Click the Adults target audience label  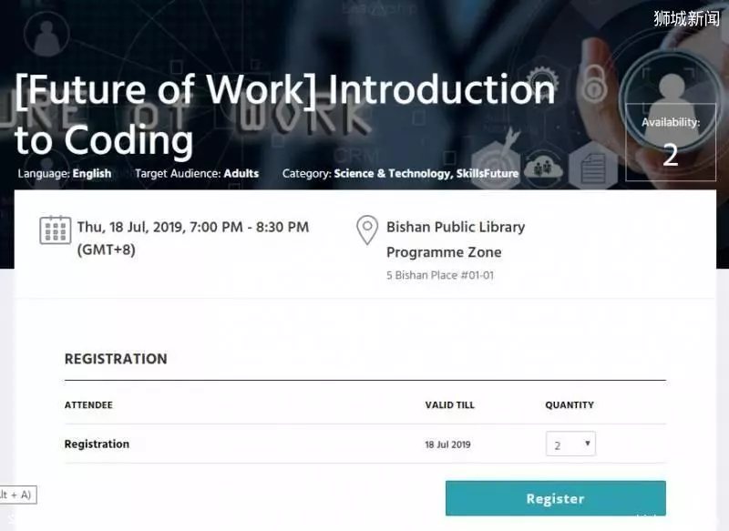(241, 173)
